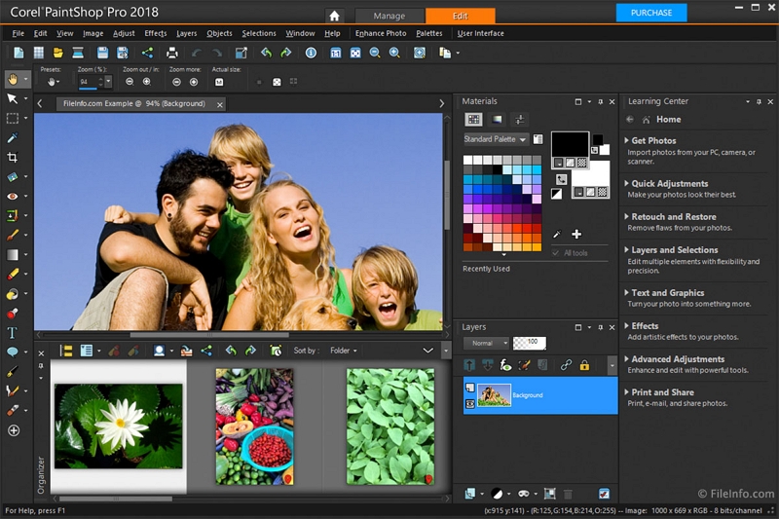Screen dimensions: 779x519
Task: Toggle visibility of the Background layer
Action: [x=469, y=402]
